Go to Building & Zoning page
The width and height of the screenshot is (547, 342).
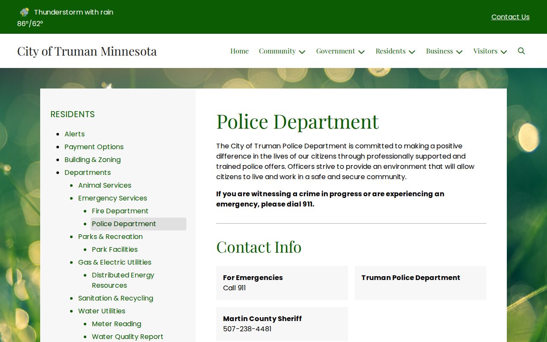point(92,159)
